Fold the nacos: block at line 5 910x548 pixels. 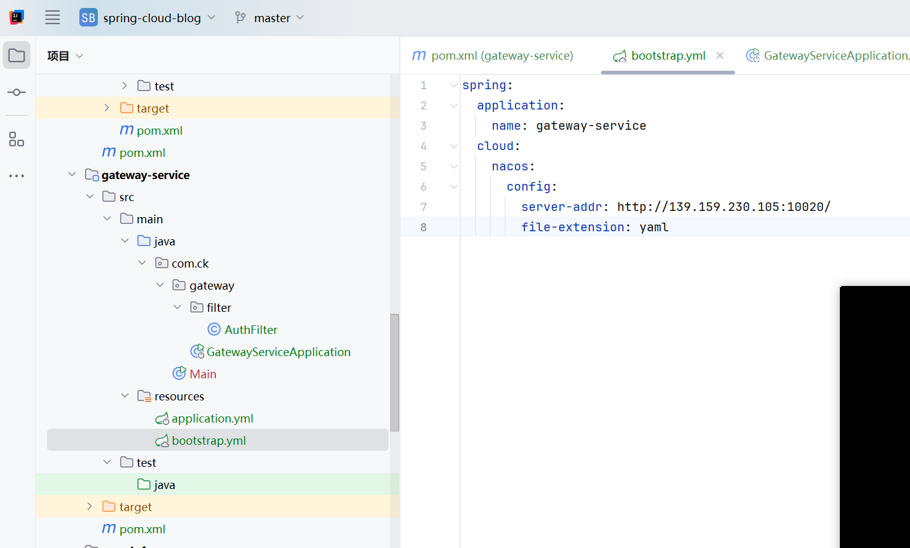coord(453,167)
